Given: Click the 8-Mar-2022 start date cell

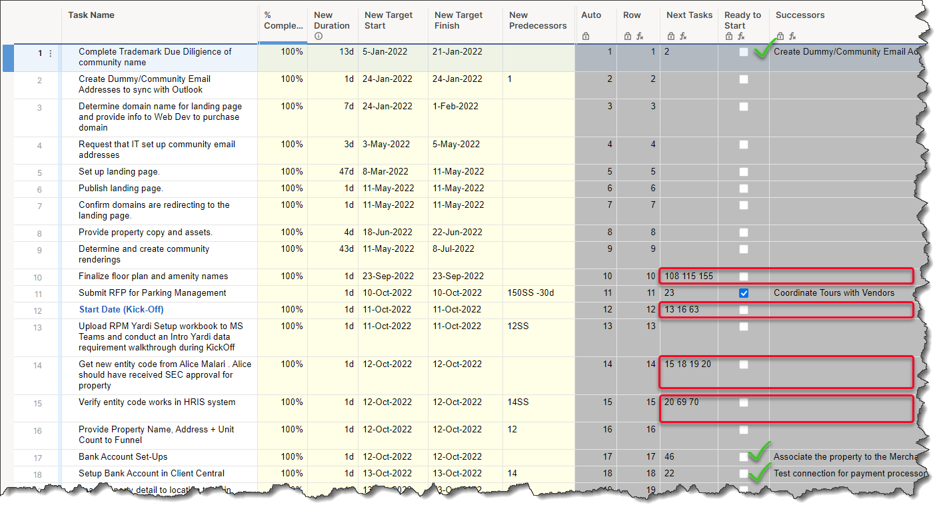Looking at the screenshot, I should [x=393, y=173].
